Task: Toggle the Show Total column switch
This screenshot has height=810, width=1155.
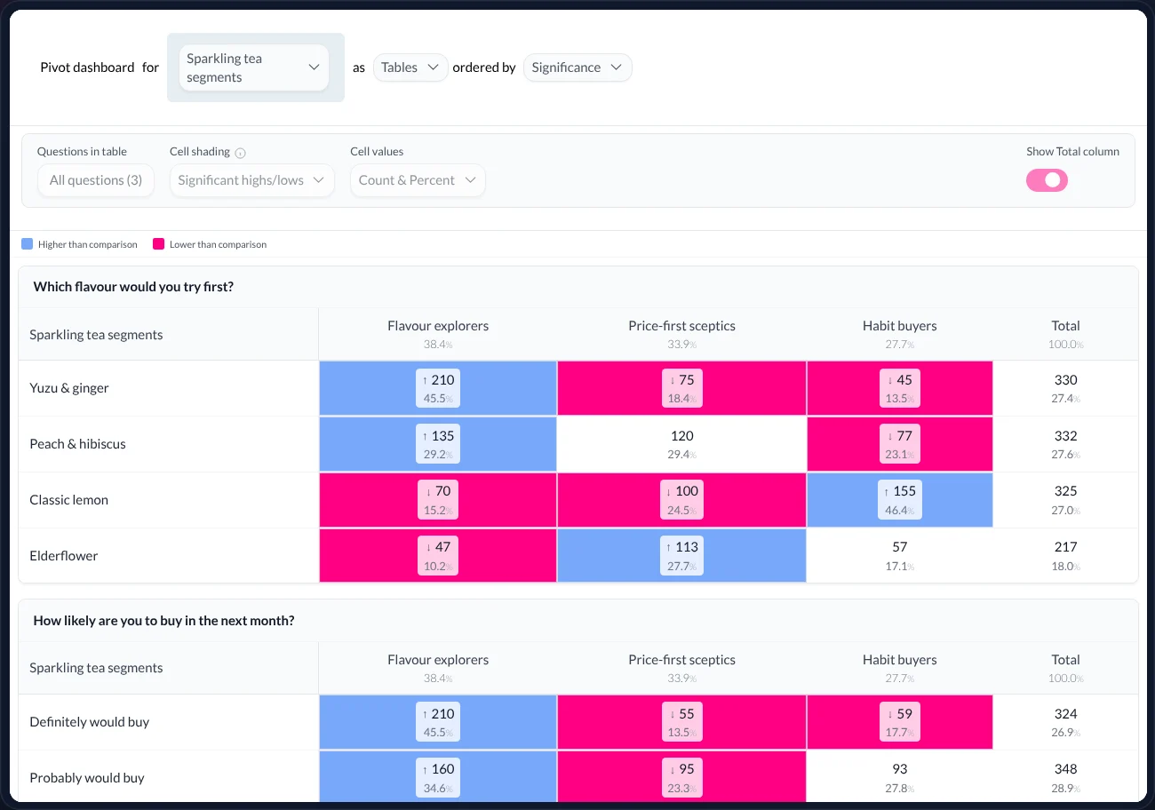Action: [x=1047, y=180]
